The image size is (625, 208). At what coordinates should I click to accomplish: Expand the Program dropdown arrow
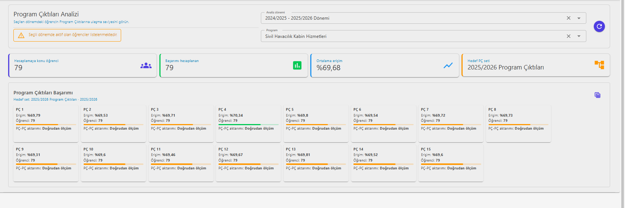[579, 36]
